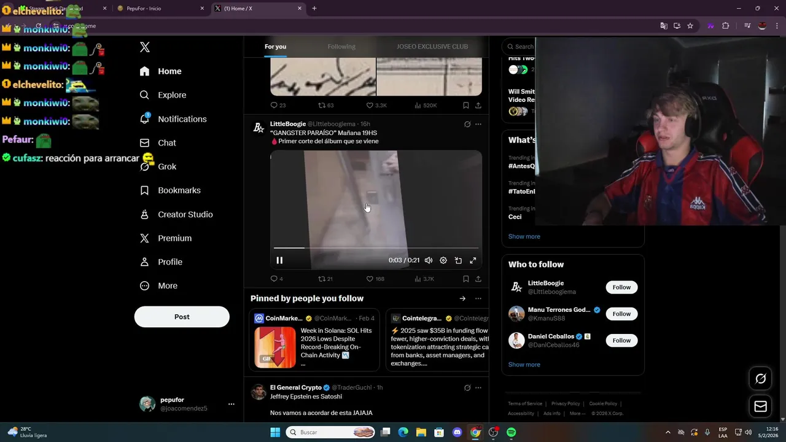
Task: Open Premium in the sidebar
Action: (166, 238)
